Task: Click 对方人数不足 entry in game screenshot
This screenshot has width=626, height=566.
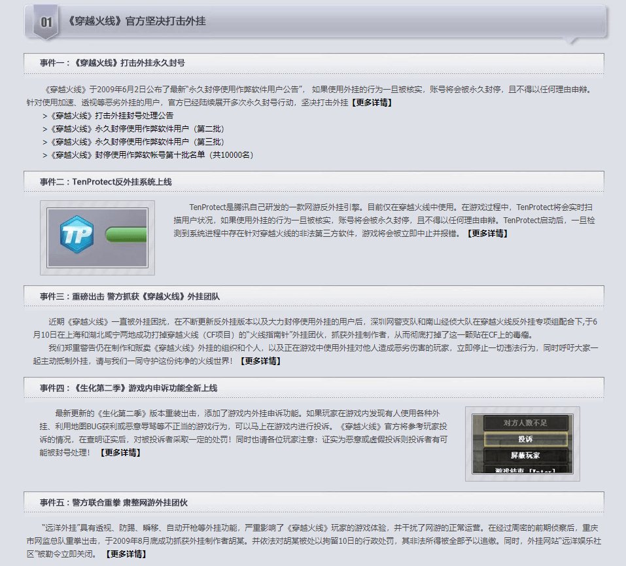Action: click(x=525, y=423)
